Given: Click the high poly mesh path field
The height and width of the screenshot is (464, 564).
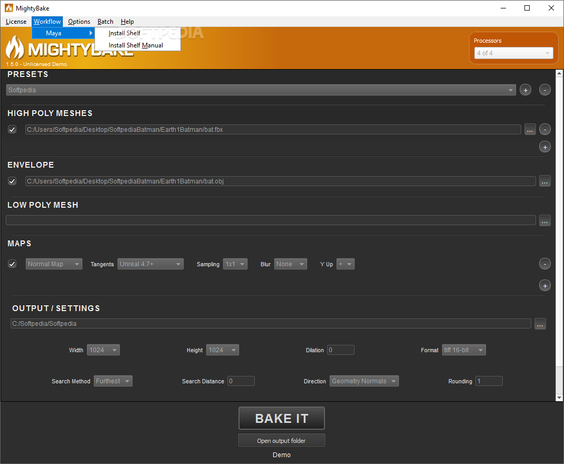Looking at the screenshot, I should (x=273, y=129).
